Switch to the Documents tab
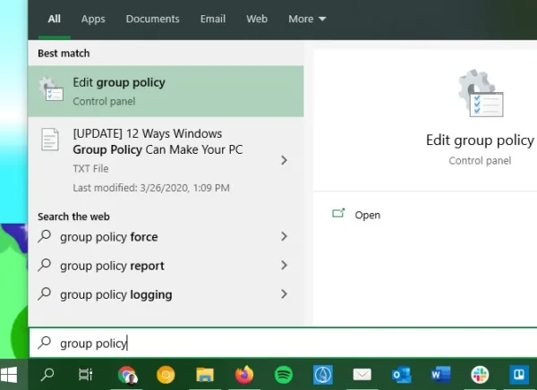The image size is (537, 390). (x=152, y=19)
